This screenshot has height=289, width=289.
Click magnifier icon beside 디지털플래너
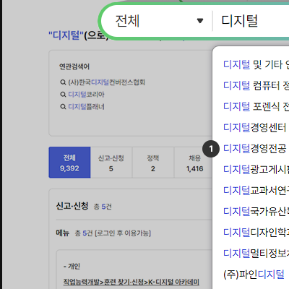[63, 107]
